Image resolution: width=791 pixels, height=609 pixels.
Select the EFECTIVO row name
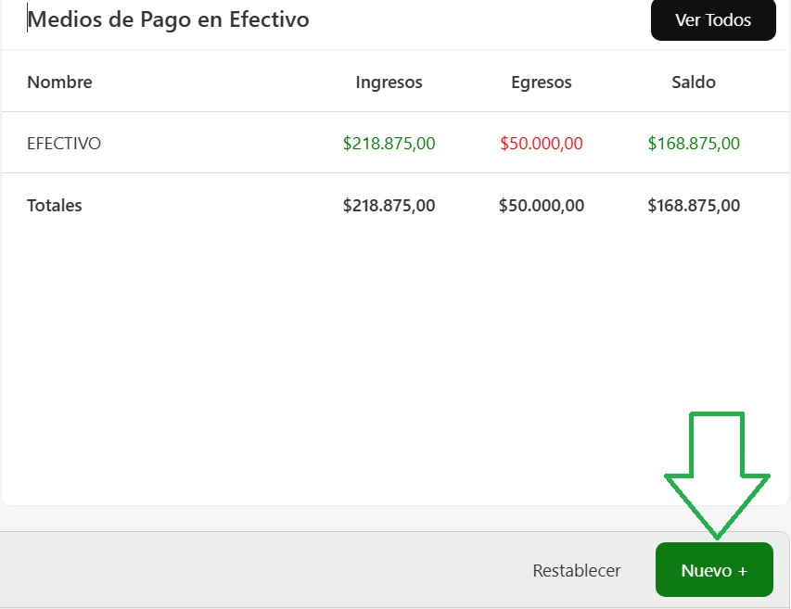(x=64, y=144)
